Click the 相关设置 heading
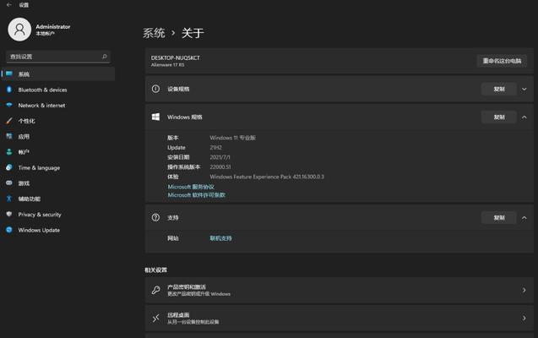 click(155, 270)
